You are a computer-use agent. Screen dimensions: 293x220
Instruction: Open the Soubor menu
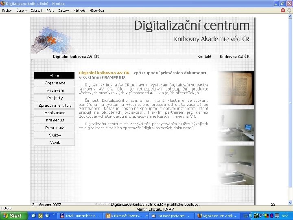tap(7, 11)
